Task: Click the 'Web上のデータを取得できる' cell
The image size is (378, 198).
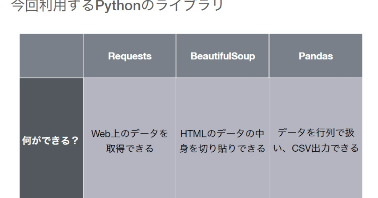Action: pyautogui.click(x=130, y=138)
